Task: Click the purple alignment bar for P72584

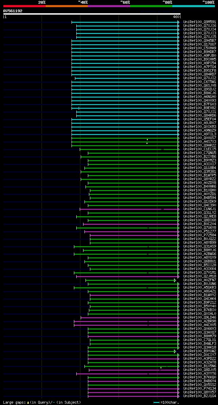Action: [x=134, y=235]
